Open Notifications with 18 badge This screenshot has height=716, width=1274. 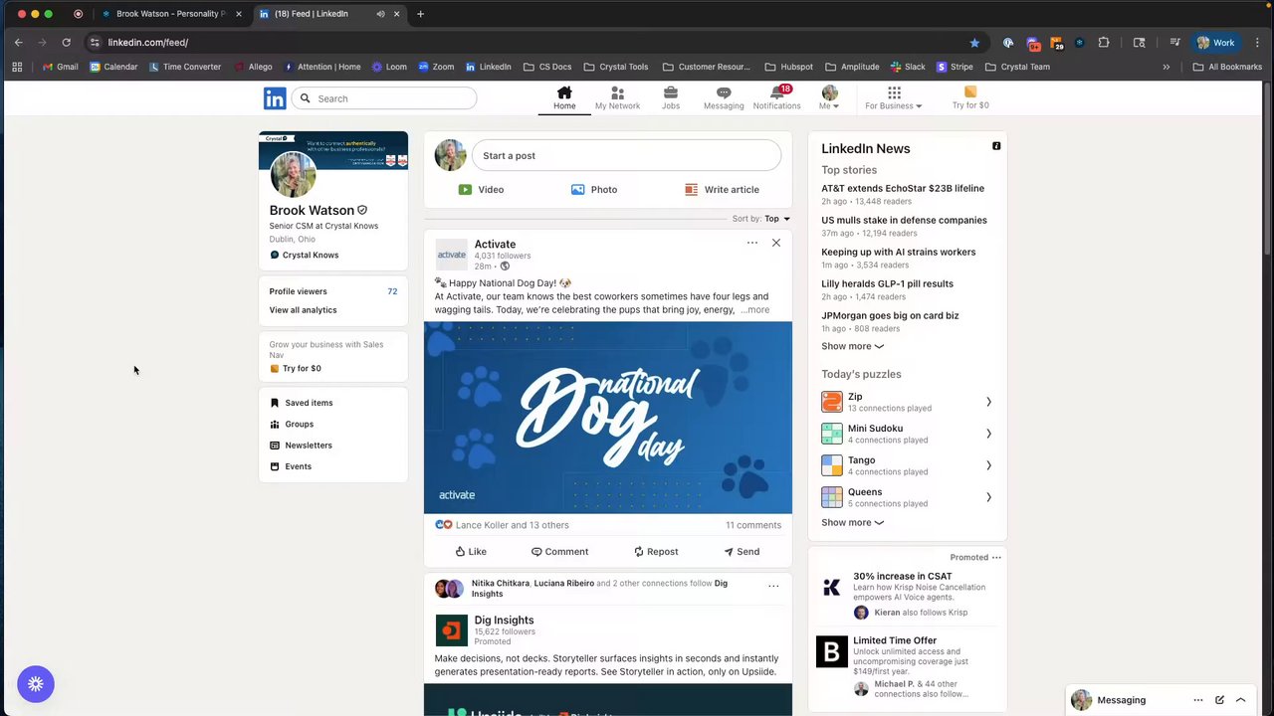[x=776, y=97]
